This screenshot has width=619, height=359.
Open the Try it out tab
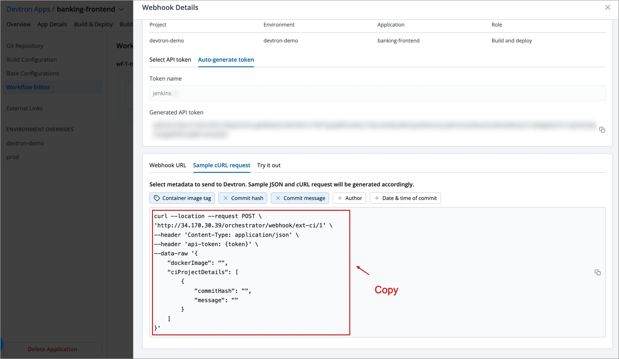[x=269, y=165]
